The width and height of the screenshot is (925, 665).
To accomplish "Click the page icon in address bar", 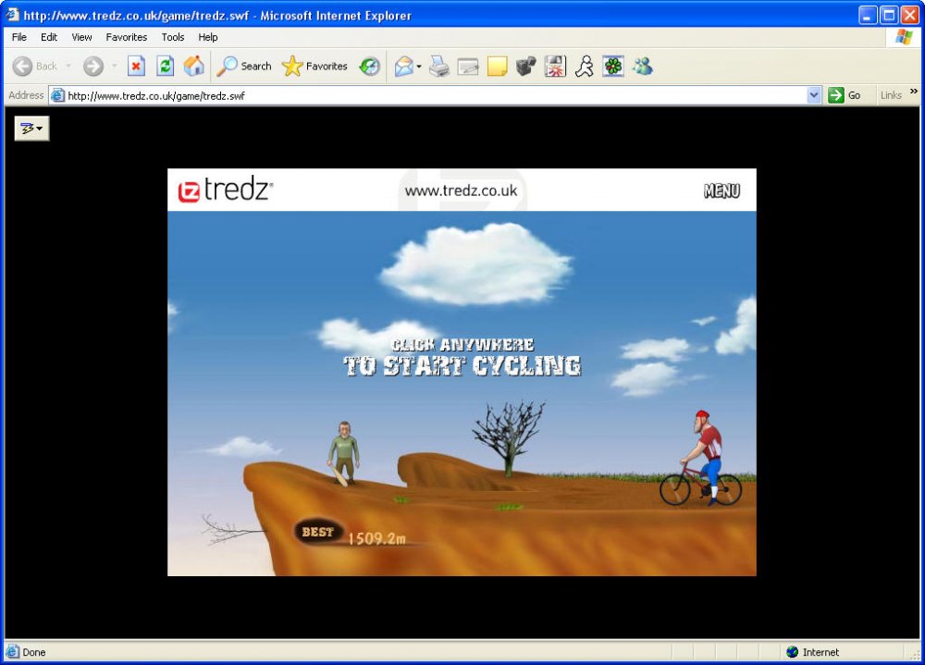I will point(57,95).
